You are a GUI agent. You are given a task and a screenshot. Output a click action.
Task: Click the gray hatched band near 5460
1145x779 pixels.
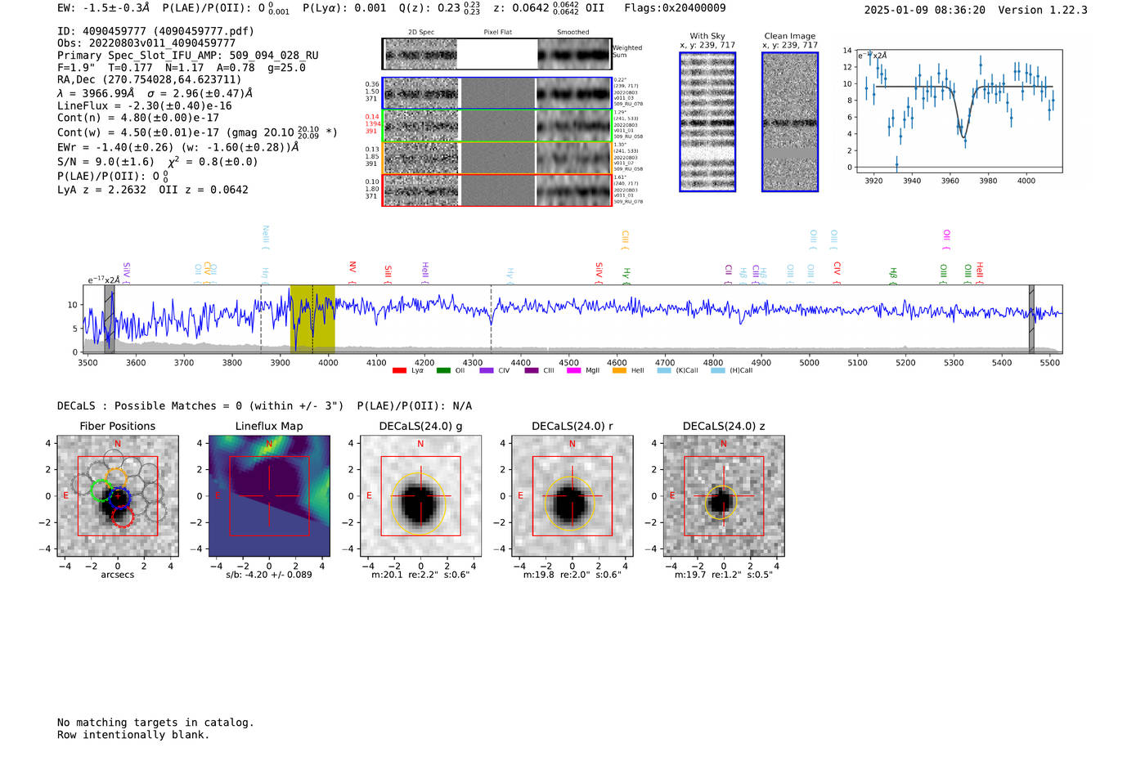(x=1031, y=319)
